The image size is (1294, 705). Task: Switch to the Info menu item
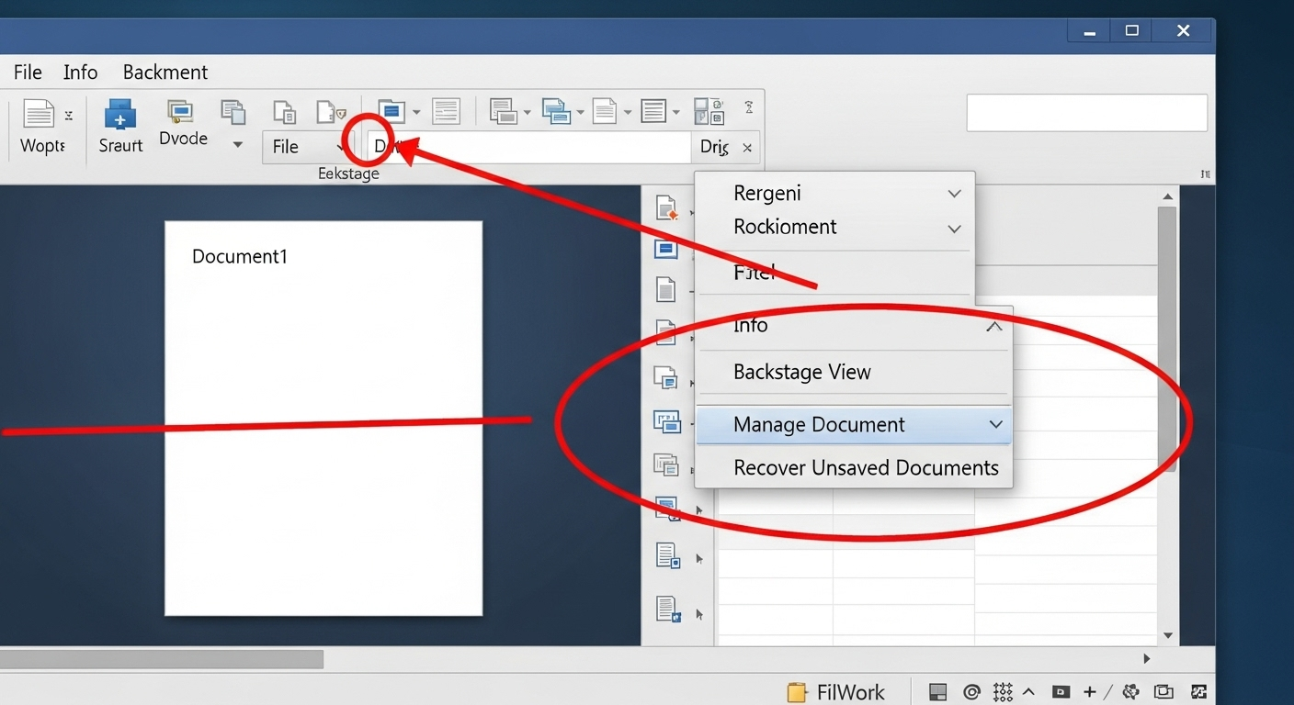point(80,72)
